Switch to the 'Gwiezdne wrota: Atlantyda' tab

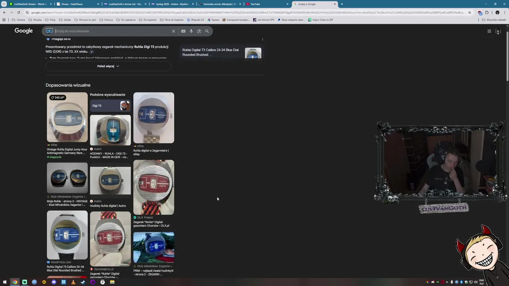(x=220, y=4)
